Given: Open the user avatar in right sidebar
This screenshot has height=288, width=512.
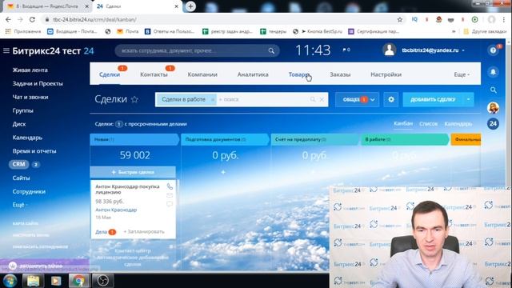Looking at the screenshot, I should point(493,107).
